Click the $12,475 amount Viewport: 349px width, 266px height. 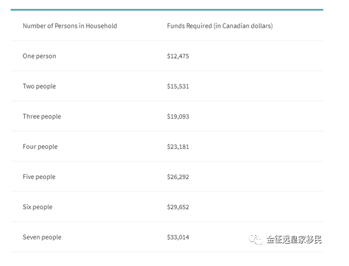tap(178, 56)
